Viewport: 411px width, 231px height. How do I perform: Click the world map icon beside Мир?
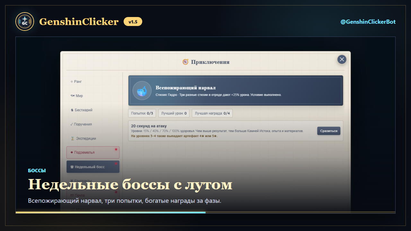tap(72, 96)
